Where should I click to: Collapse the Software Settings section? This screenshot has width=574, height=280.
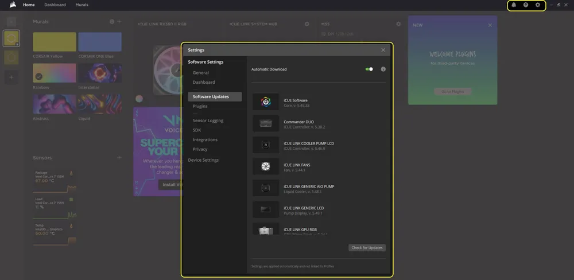pos(205,62)
